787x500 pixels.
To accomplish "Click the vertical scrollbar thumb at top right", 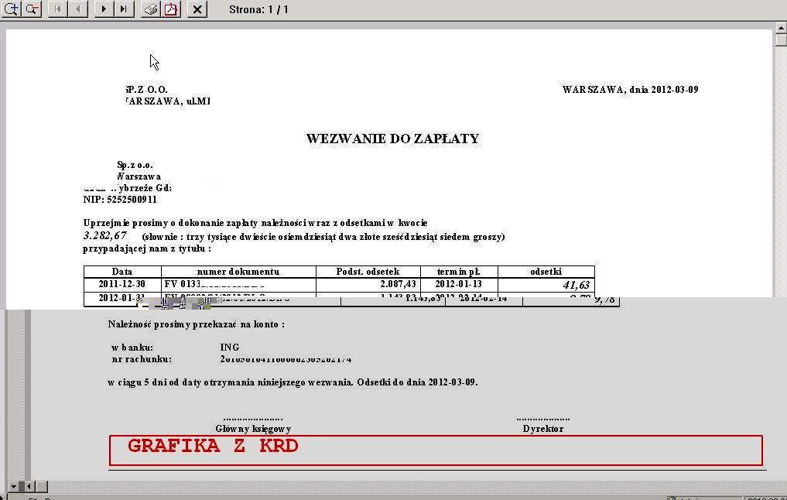I will click(781, 40).
